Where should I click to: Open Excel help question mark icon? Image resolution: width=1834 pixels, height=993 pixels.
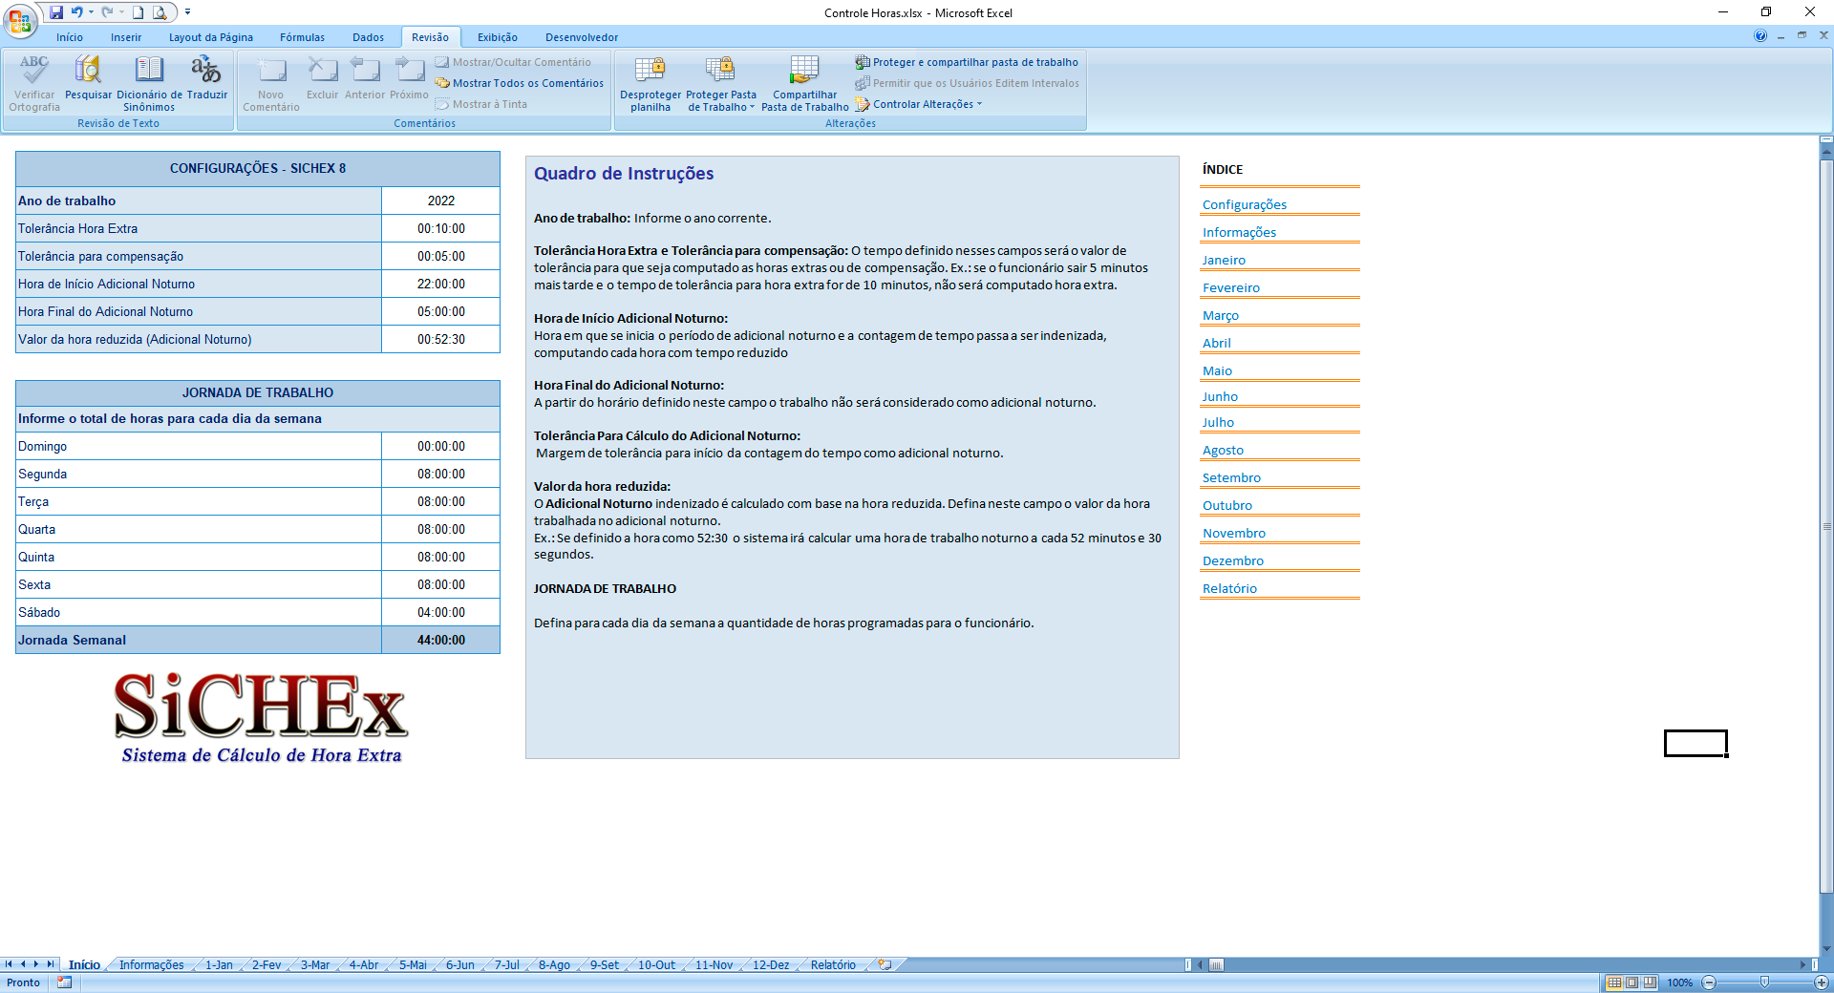coord(1760,36)
